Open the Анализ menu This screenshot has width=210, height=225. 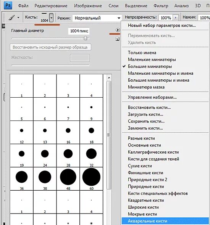182,6
